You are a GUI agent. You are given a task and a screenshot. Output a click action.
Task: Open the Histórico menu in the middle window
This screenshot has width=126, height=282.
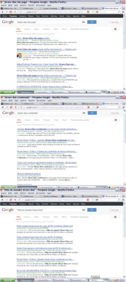tap(23, 101)
